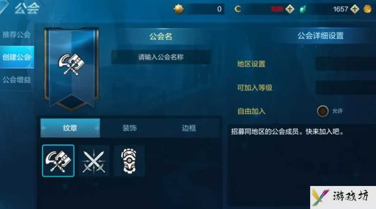Tap the green gem currency icon

(303, 9)
